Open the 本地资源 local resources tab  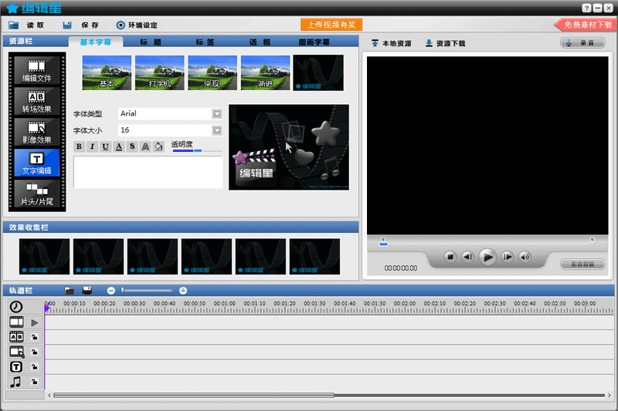pos(391,43)
